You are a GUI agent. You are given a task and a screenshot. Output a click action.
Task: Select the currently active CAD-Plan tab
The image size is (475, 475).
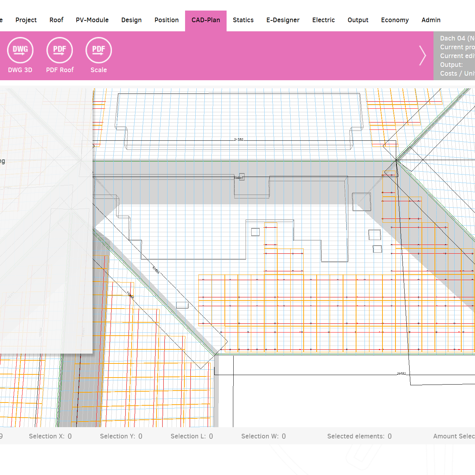tap(205, 20)
